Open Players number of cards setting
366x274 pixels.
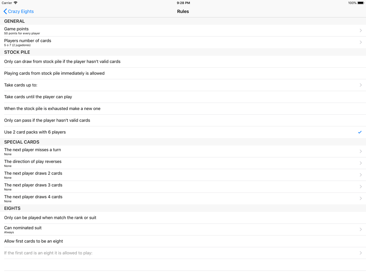pos(183,42)
